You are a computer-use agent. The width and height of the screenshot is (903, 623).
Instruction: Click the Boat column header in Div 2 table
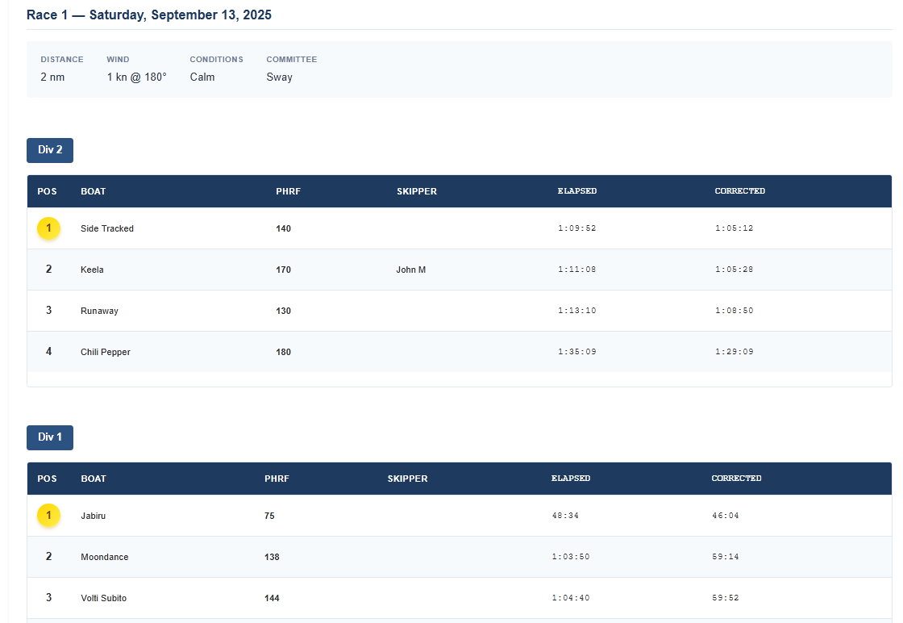click(x=94, y=191)
